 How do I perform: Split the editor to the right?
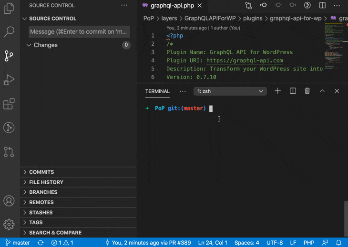click(322, 5)
